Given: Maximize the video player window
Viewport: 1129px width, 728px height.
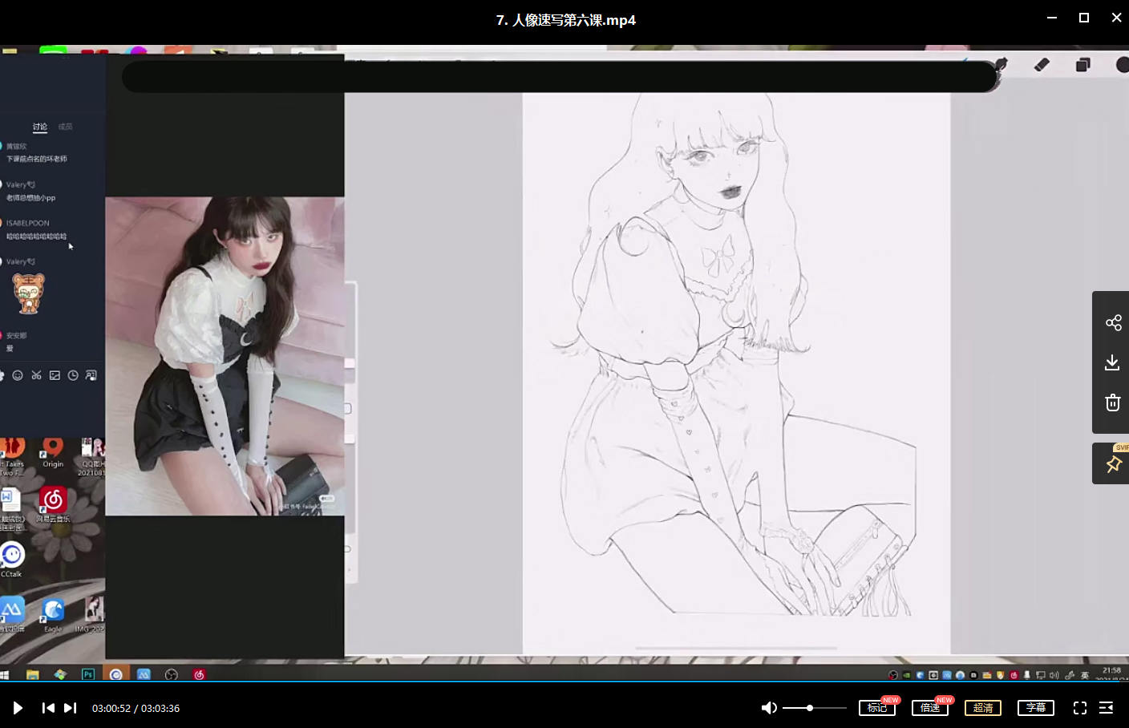Looking at the screenshot, I should coord(1084,18).
